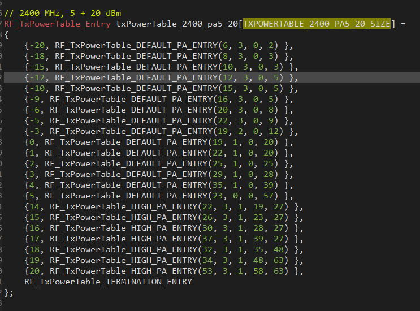This screenshot has height=311, width=420.
Task: Place cursor on the {-20 entry line
Action: click(159, 46)
